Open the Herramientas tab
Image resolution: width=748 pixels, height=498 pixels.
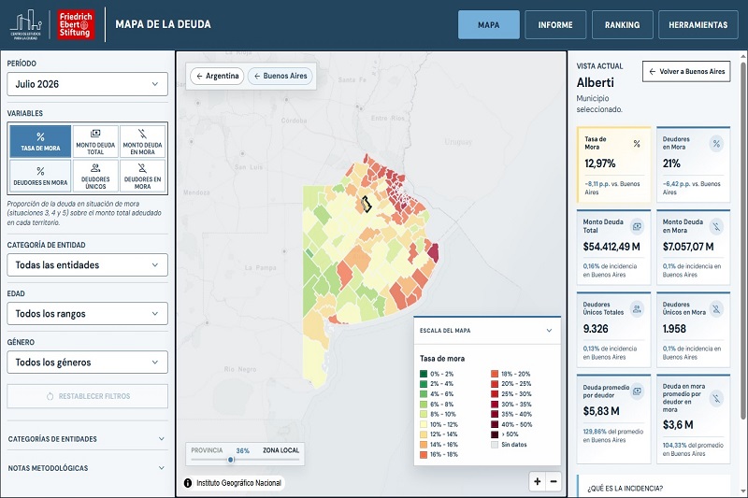pos(698,25)
